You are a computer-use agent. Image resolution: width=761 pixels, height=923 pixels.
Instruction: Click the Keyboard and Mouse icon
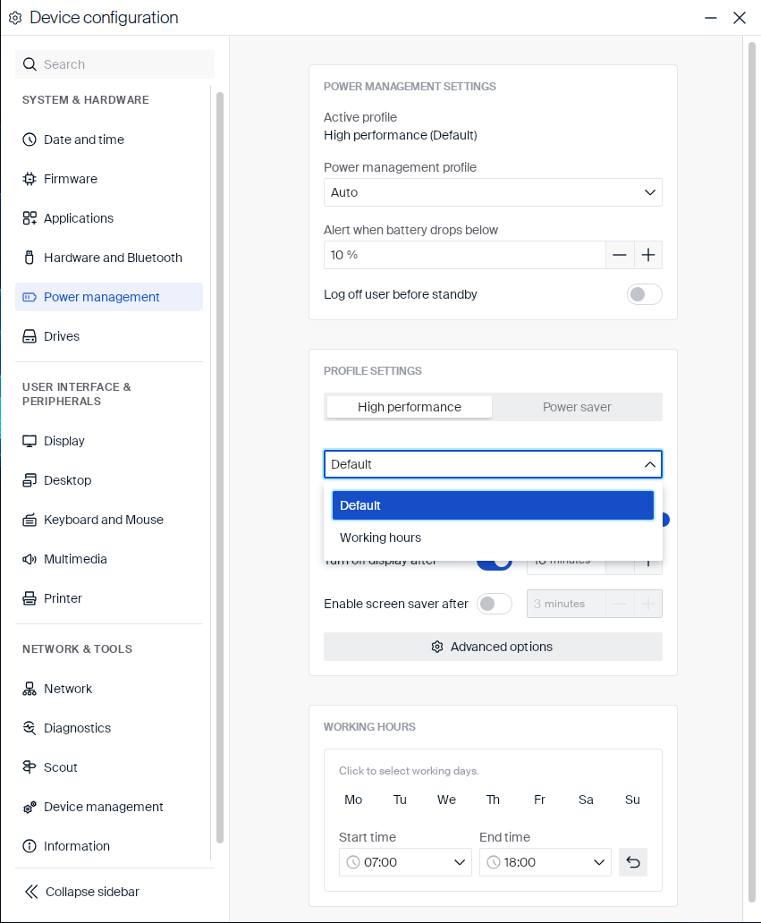click(30, 520)
